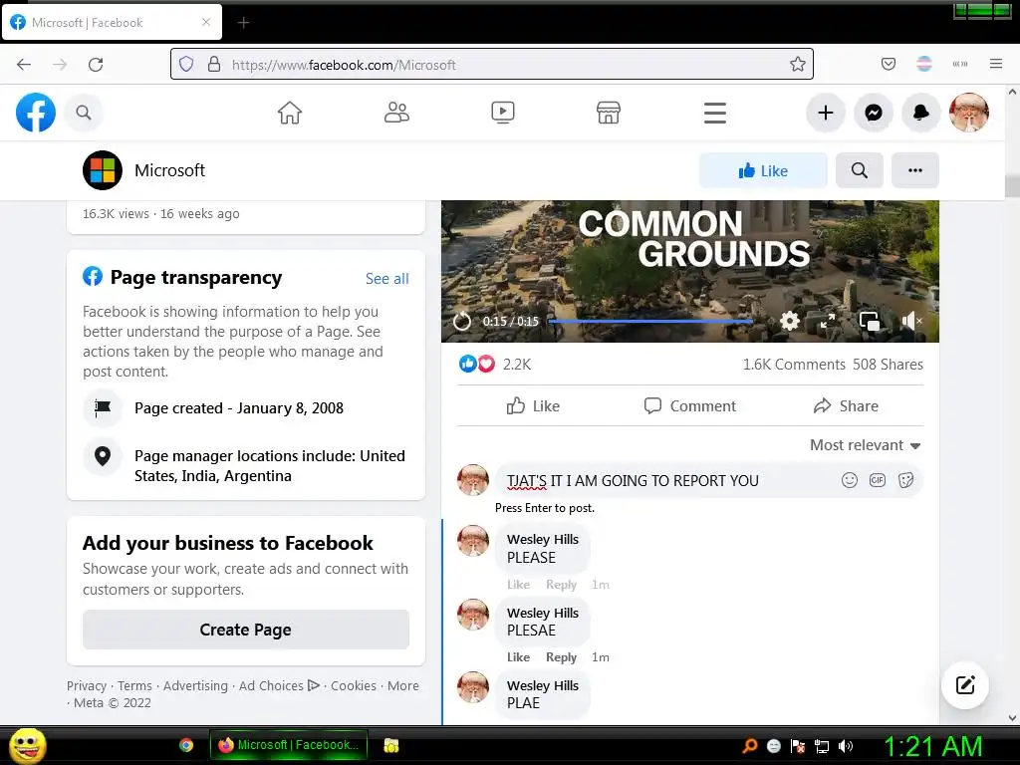The height and width of the screenshot is (765, 1020).
Task: Expand video to fullscreen
Action: tap(828, 321)
